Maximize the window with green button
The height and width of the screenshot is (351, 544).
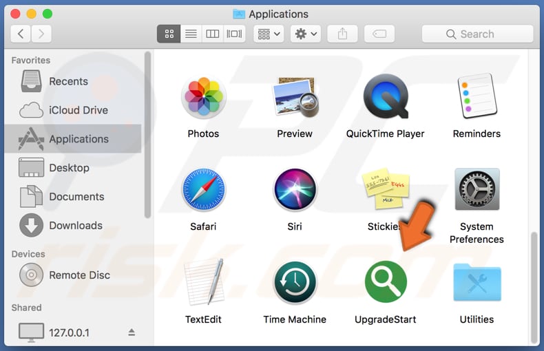[x=48, y=14]
